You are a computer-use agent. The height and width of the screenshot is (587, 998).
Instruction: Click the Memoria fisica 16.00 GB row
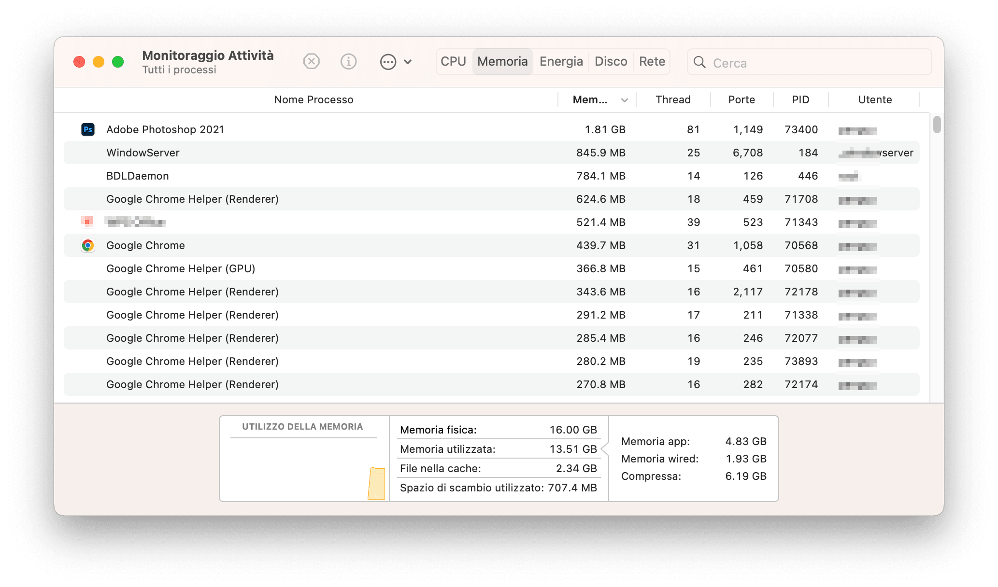pos(499,430)
